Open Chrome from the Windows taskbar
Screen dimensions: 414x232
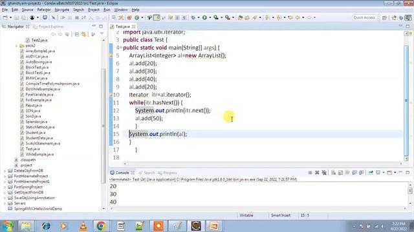(101, 226)
